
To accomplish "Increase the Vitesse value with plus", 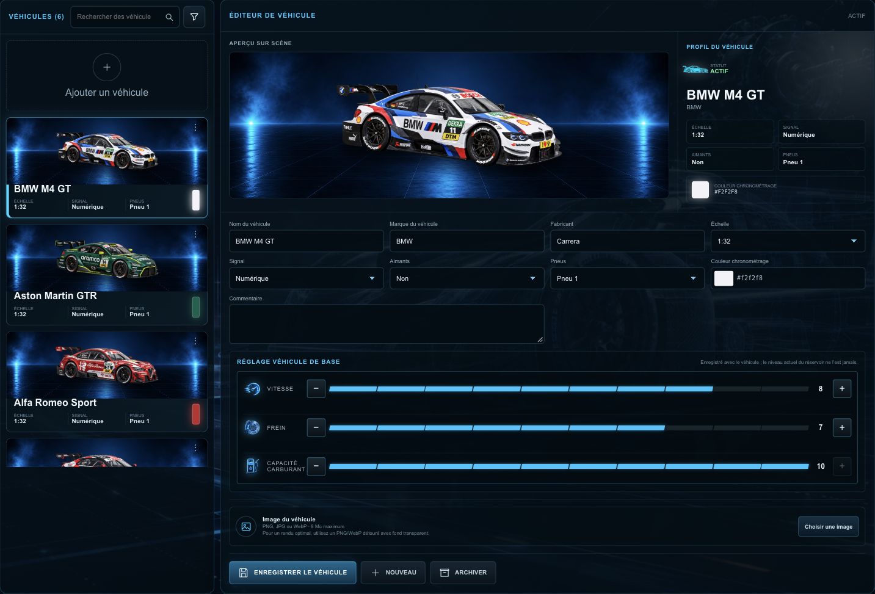I will pyautogui.click(x=842, y=388).
